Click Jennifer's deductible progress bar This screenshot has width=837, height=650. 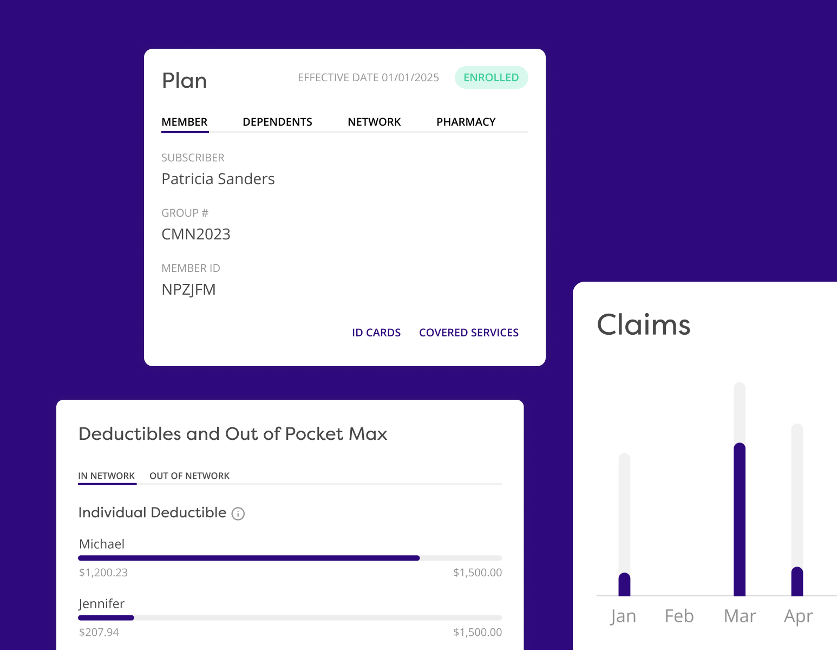click(290, 617)
